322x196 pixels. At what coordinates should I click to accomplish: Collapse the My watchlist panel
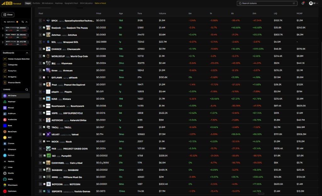(x=27, y=22)
